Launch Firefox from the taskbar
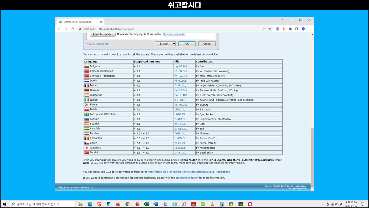The image size is (369, 208). coord(118,204)
